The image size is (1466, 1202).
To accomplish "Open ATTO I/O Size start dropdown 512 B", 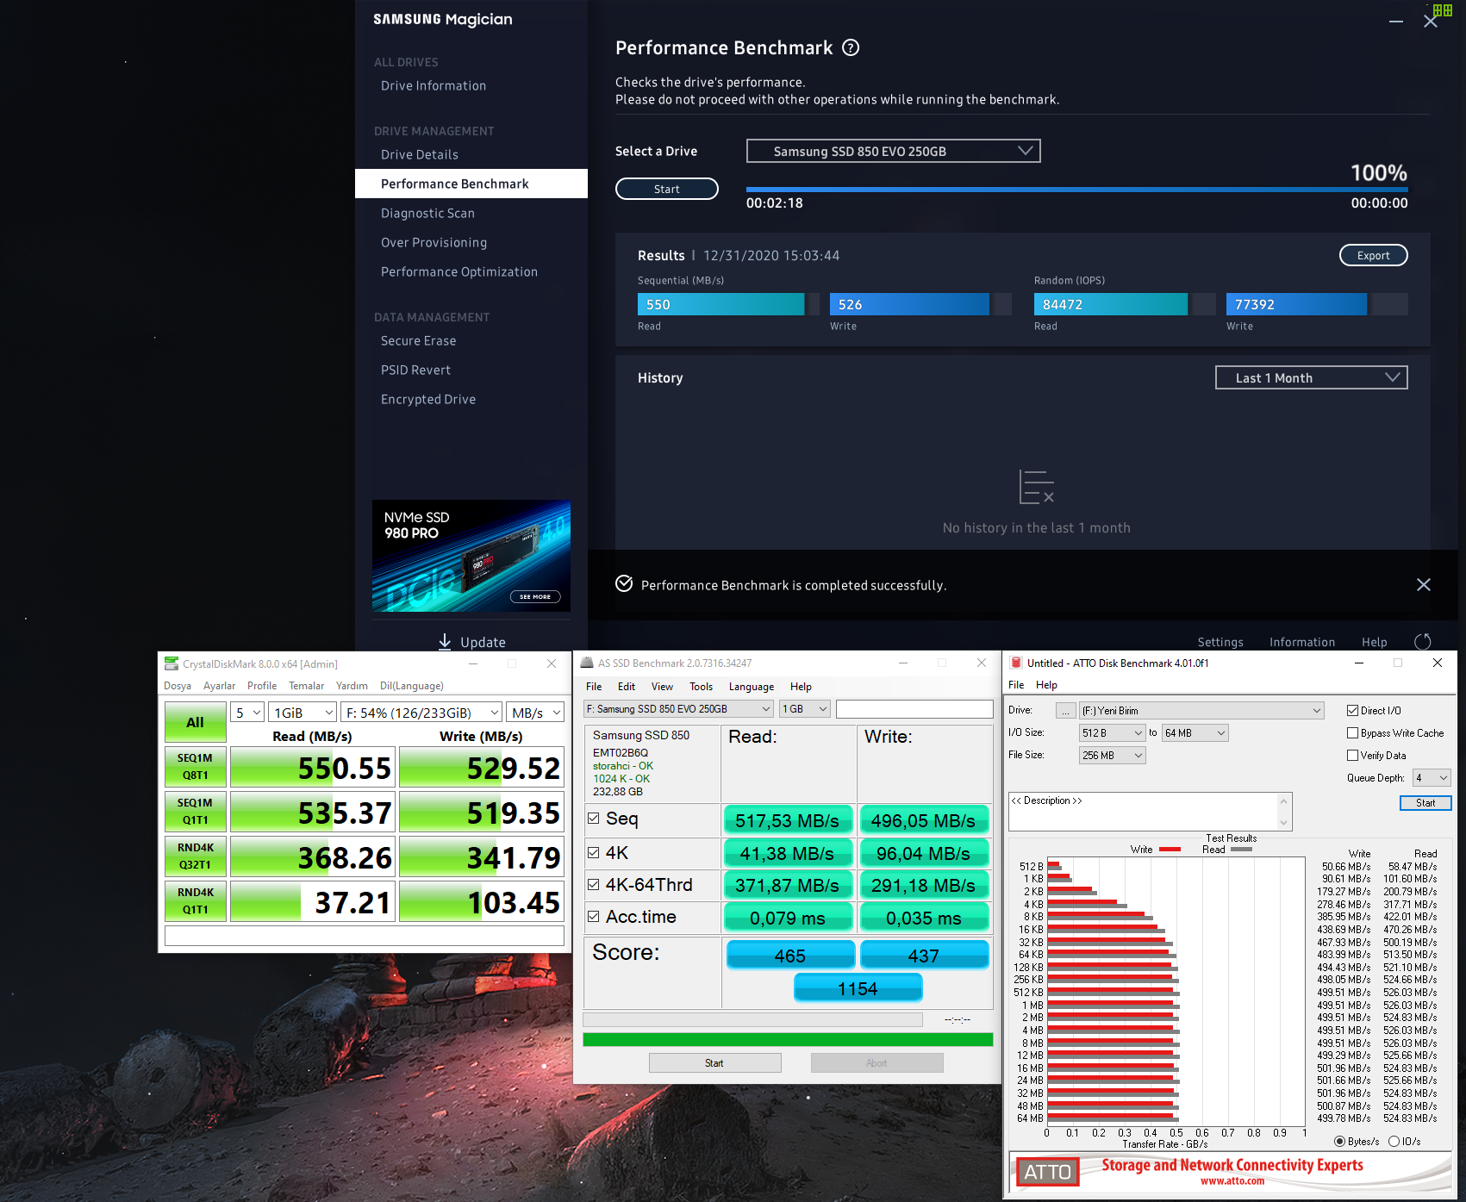I will [1112, 733].
